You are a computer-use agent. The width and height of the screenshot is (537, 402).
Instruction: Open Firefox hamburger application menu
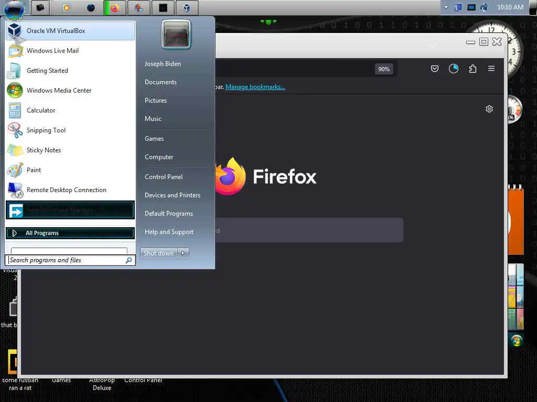(491, 69)
